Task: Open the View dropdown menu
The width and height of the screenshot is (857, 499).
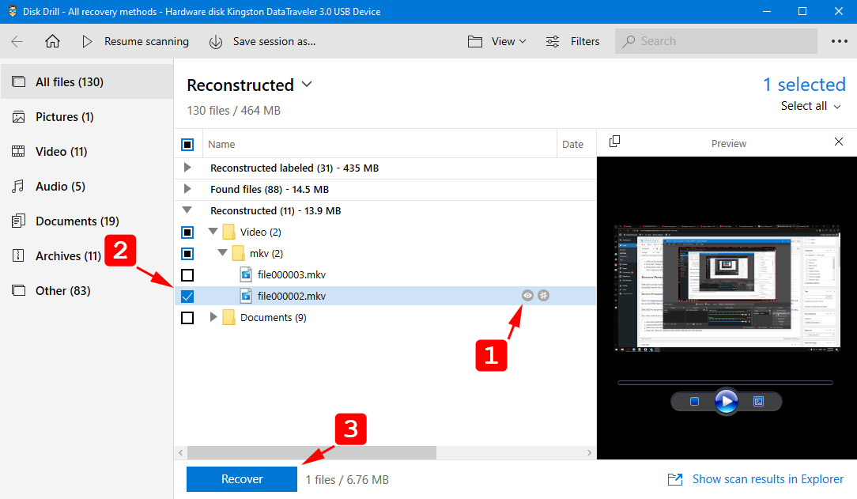Action: [497, 41]
